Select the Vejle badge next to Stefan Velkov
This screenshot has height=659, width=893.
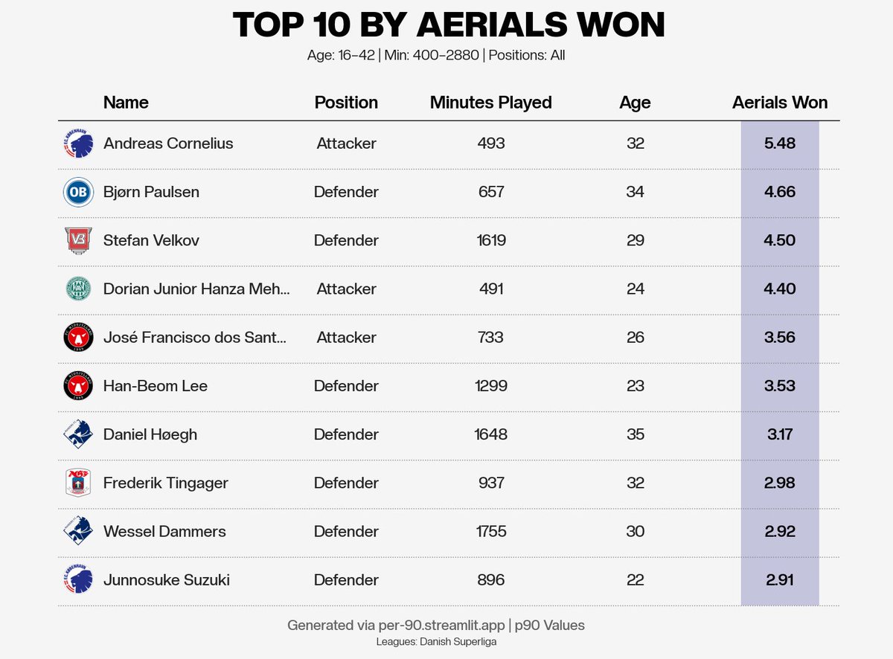click(78, 240)
